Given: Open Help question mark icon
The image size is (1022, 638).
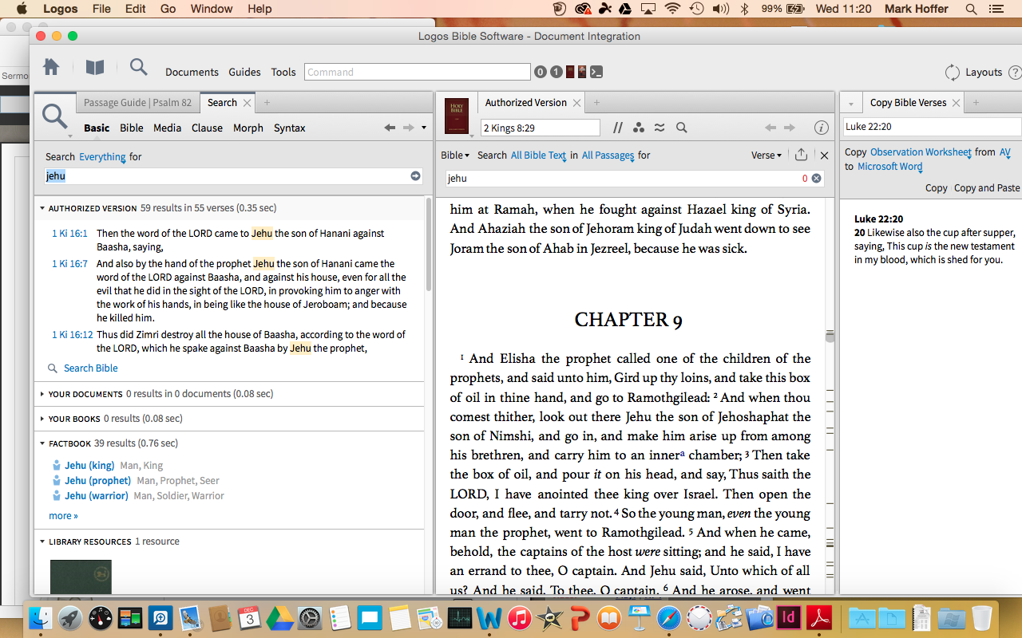Looking at the screenshot, I should [1015, 72].
